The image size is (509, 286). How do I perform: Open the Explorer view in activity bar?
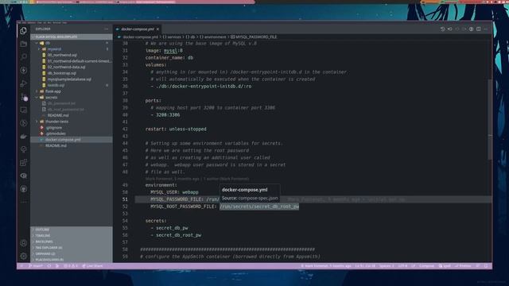click(x=23, y=30)
